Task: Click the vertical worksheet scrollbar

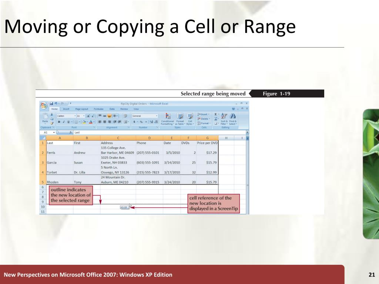Action: [248, 175]
